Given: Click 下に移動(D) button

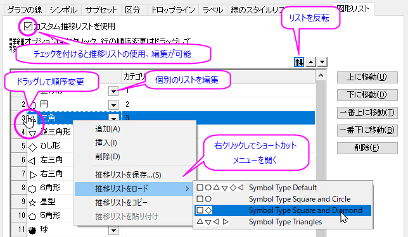Looking at the screenshot, I should (x=367, y=95).
